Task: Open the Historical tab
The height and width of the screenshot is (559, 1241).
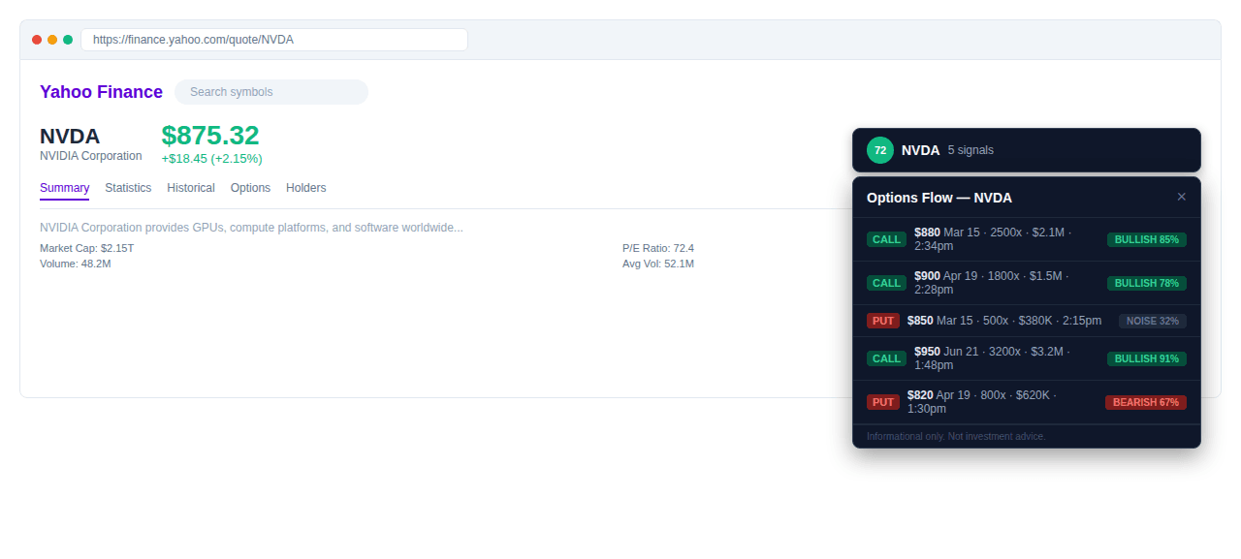Action: pos(191,188)
